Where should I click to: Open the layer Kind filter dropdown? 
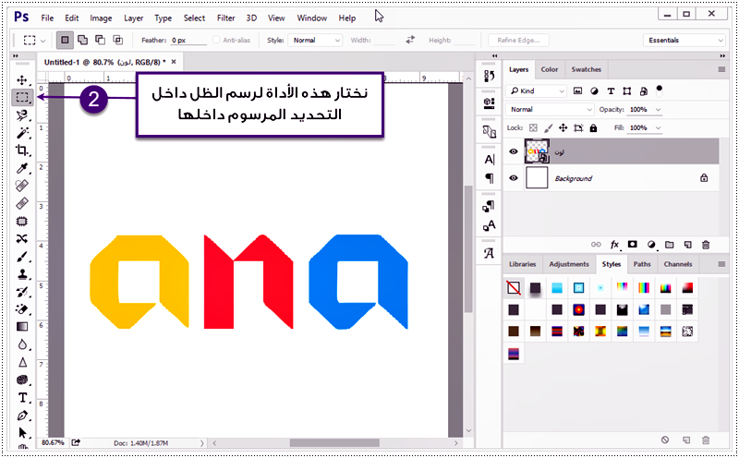tap(537, 90)
